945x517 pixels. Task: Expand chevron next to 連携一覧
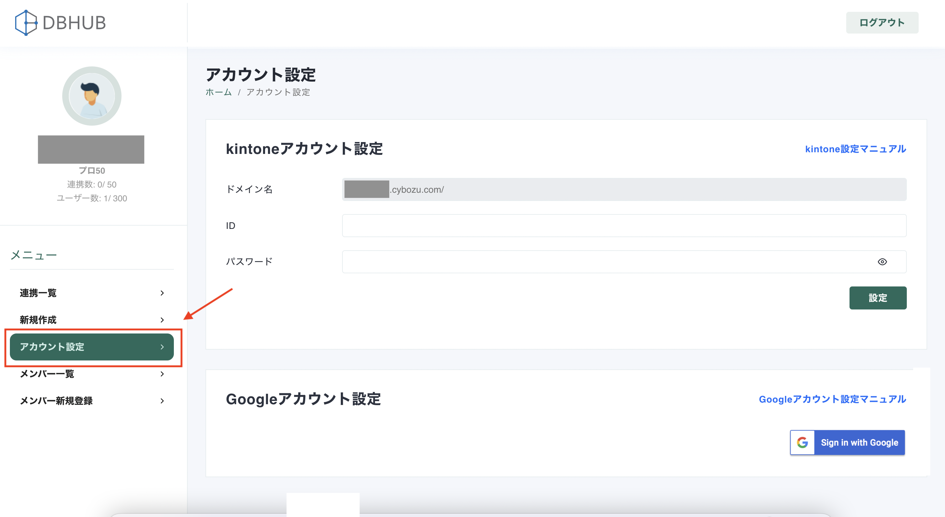(162, 293)
